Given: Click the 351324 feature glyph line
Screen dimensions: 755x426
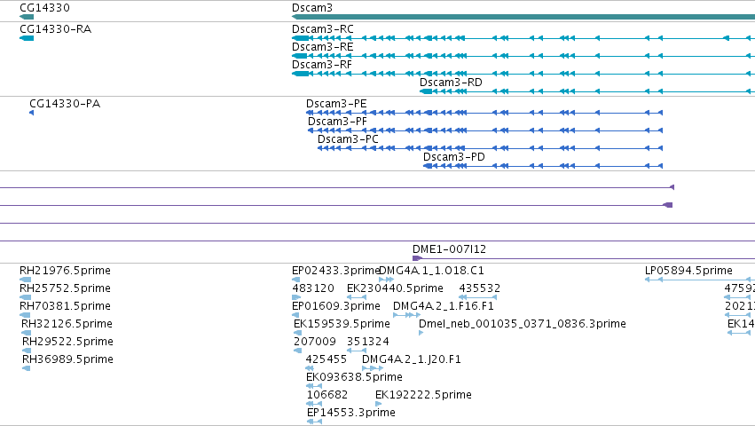Looking at the screenshot, I should (x=357, y=351).
